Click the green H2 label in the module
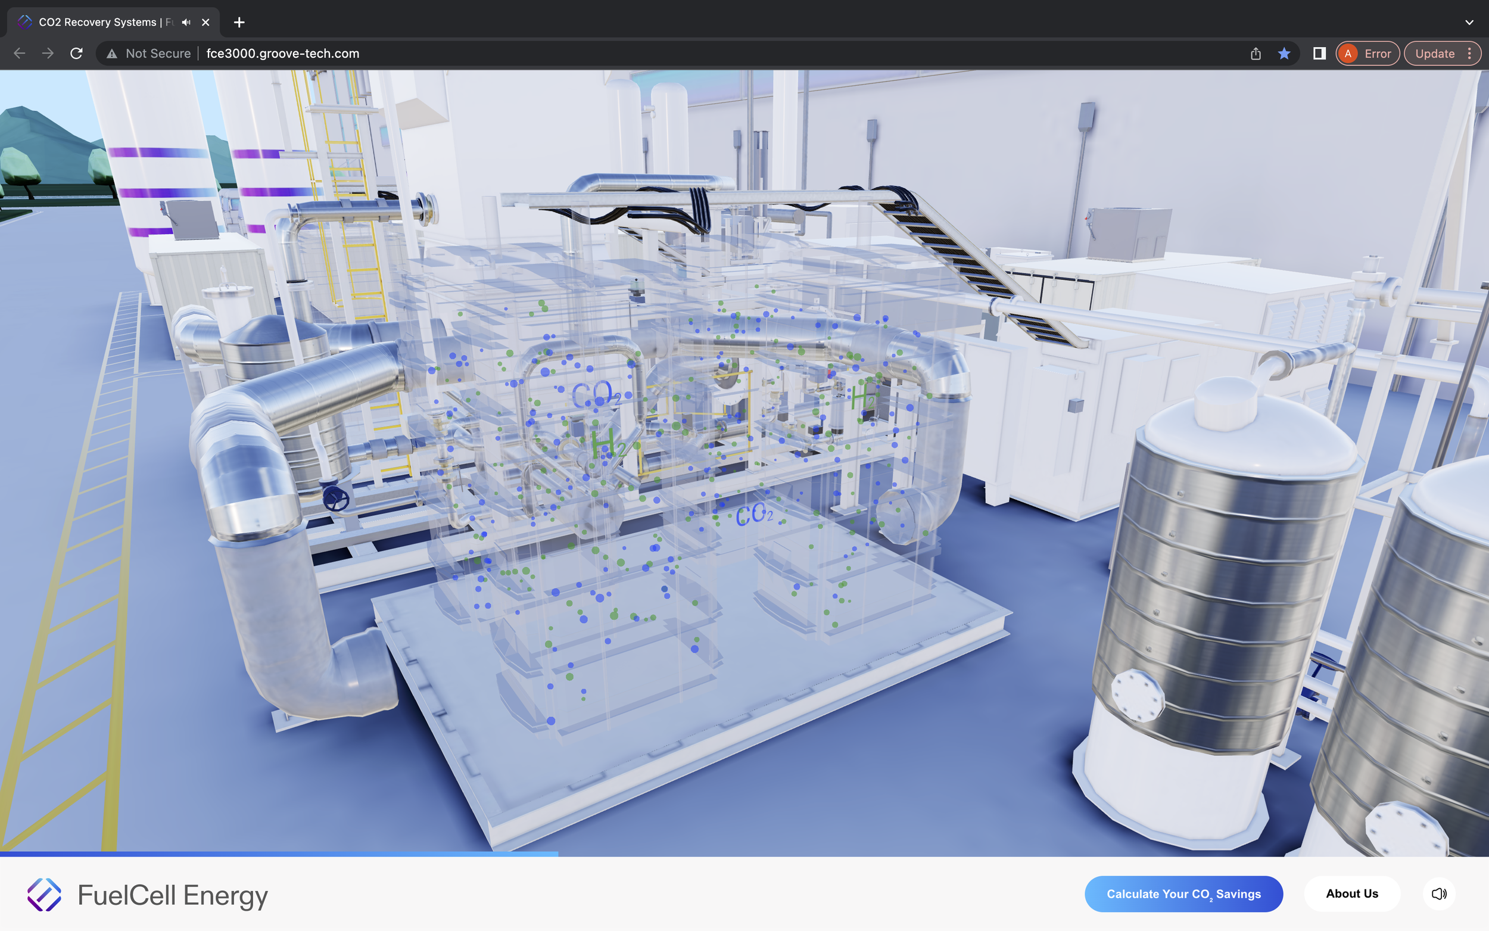The height and width of the screenshot is (931, 1489). click(x=608, y=443)
